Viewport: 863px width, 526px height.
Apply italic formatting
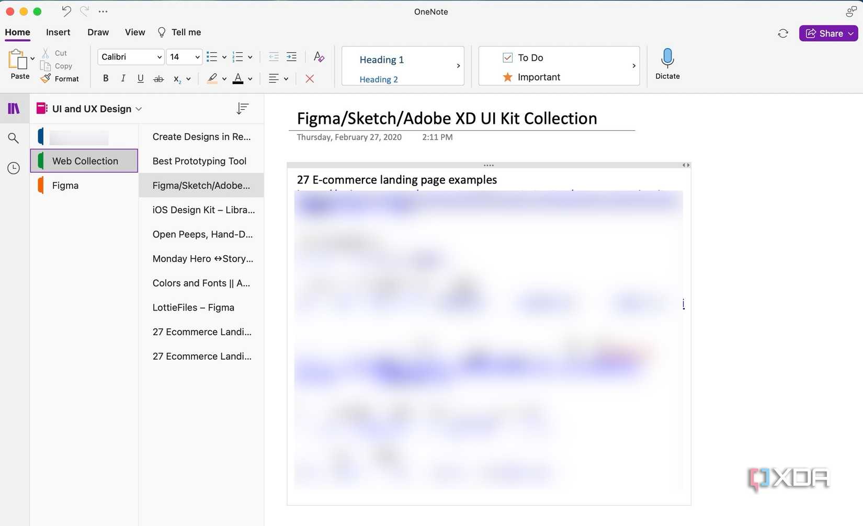tap(123, 78)
